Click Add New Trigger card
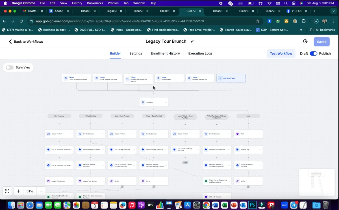This screenshot has height=210, width=339. click(231, 78)
